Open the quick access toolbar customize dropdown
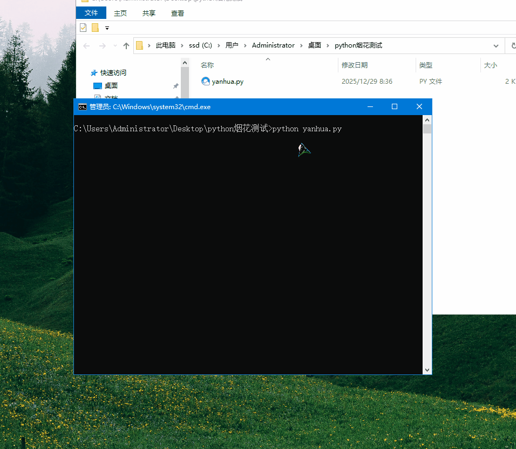 pyautogui.click(x=107, y=28)
